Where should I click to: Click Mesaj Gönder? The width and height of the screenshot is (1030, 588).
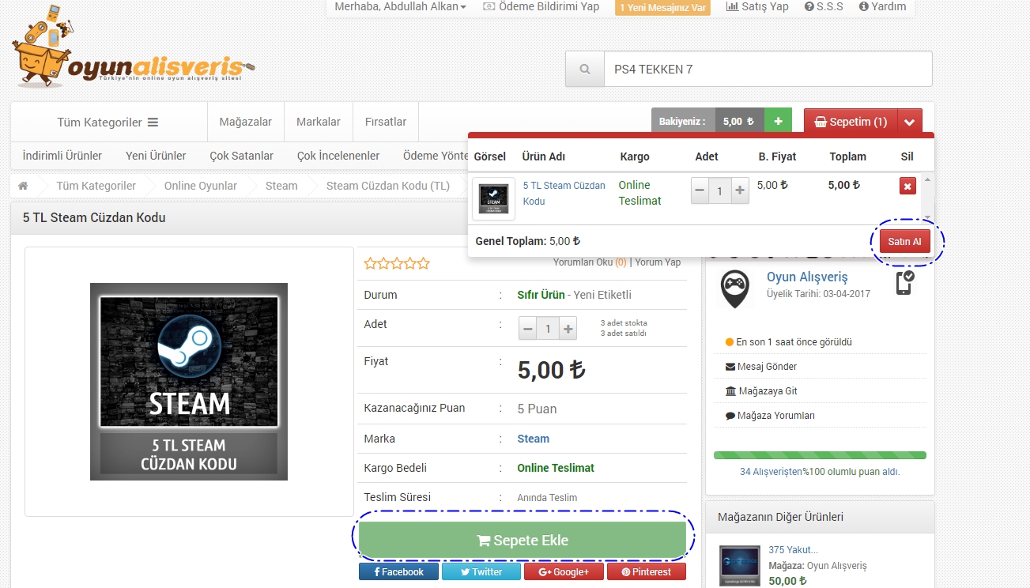click(x=761, y=367)
